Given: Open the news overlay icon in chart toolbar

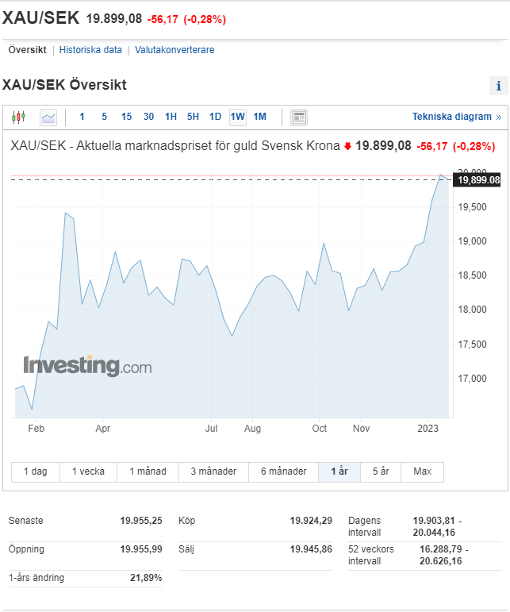Looking at the screenshot, I should [x=299, y=117].
